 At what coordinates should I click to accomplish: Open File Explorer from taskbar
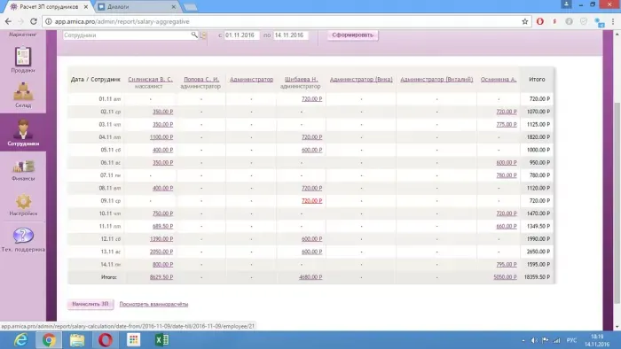[77, 340]
